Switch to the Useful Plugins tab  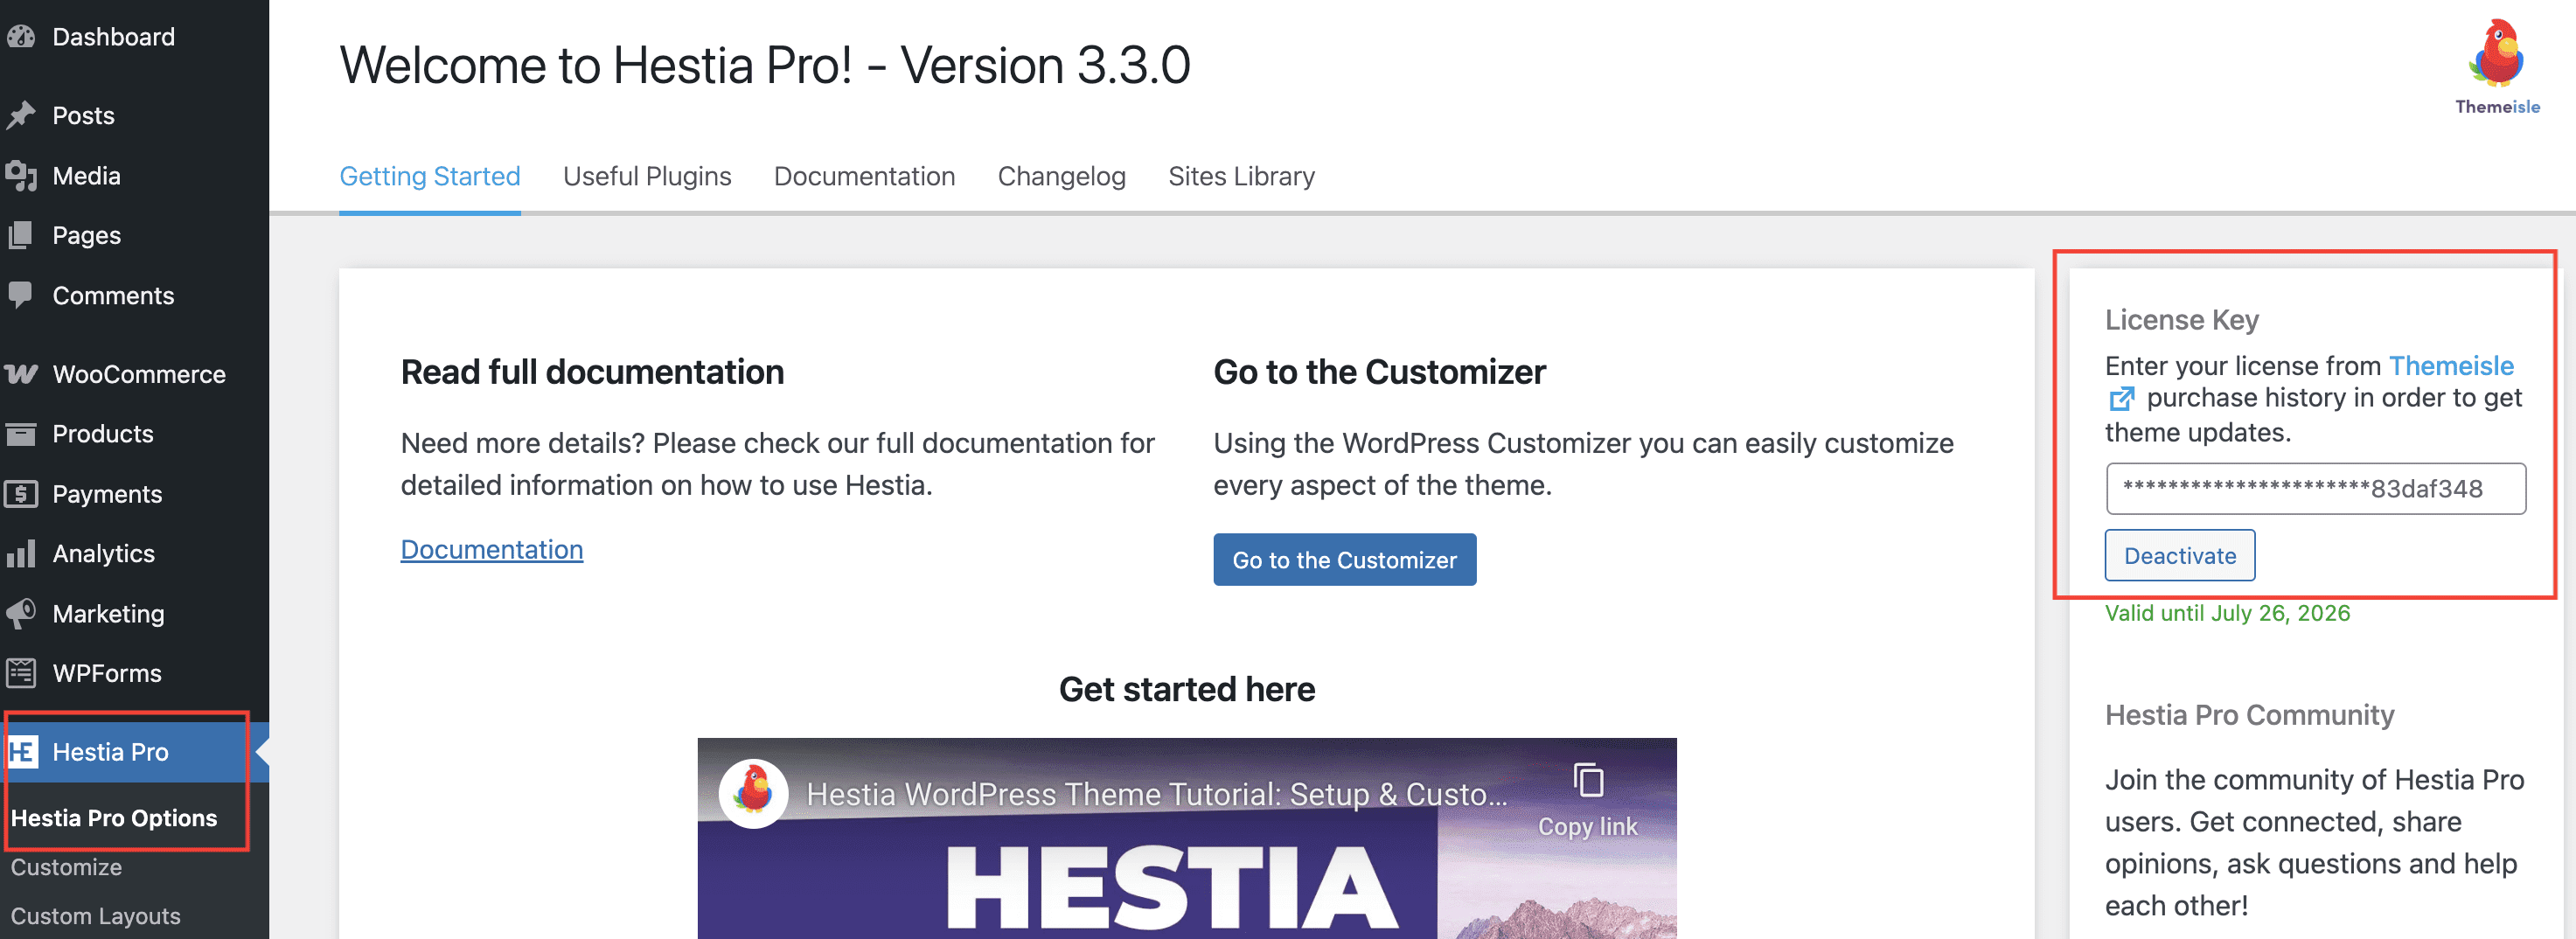[x=646, y=176]
